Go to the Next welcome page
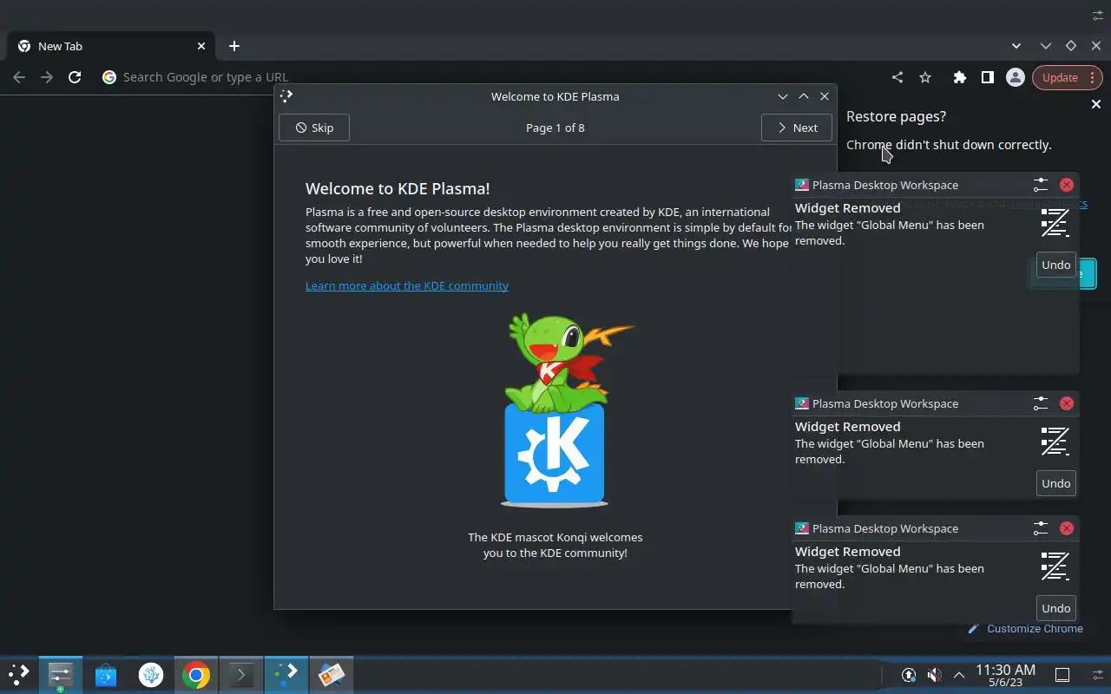Image resolution: width=1111 pixels, height=694 pixels. 797,128
